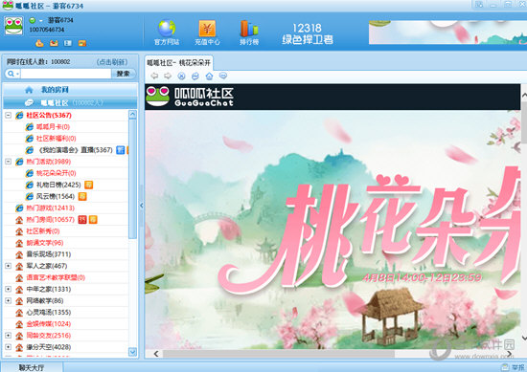Select 中年之家(1331) room category
This screenshot has width=527, height=372.
[x=49, y=289]
